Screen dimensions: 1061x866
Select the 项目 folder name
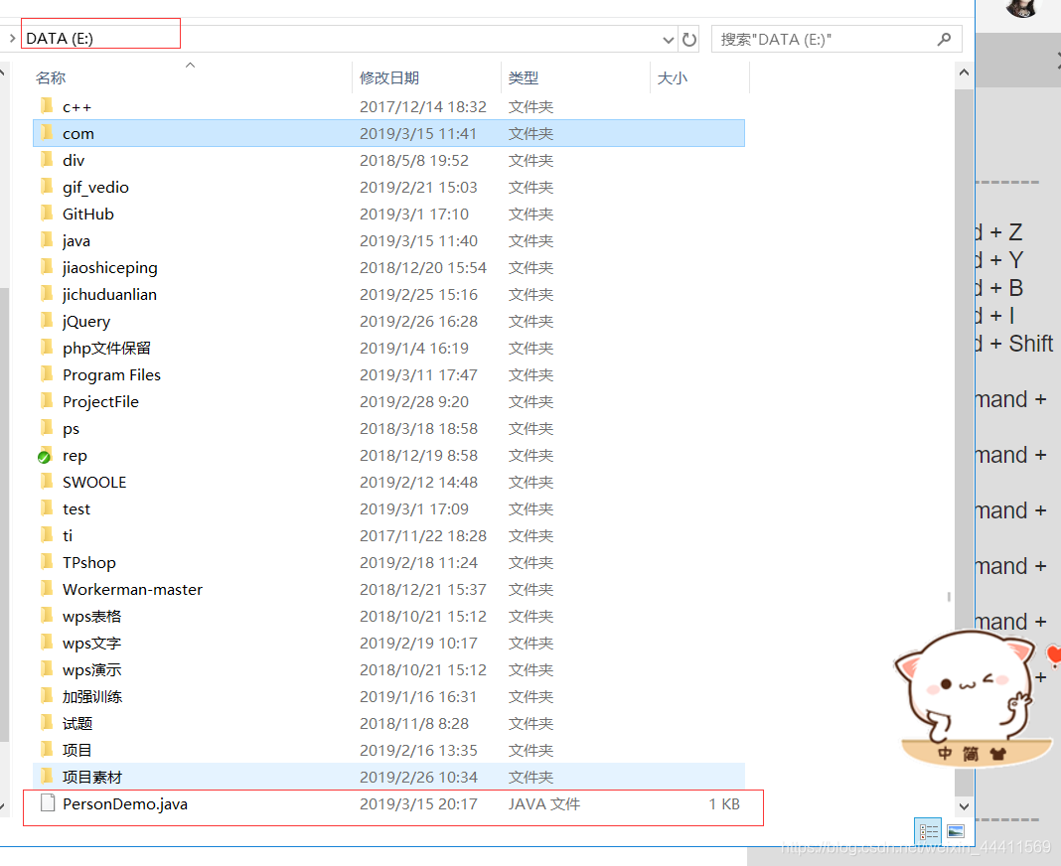(77, 751)
